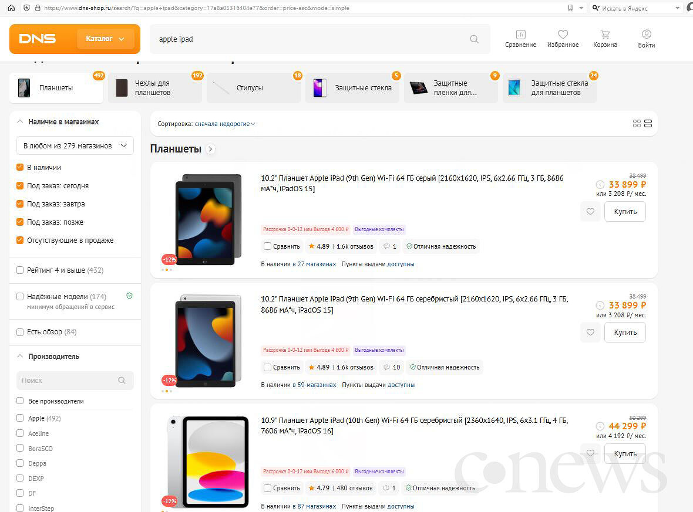The height and width of the screenshot is (512, 693).
Task: Click price history clock icon for 44 299 ₽
Action: pyautogui.click(x=600, y=426)
